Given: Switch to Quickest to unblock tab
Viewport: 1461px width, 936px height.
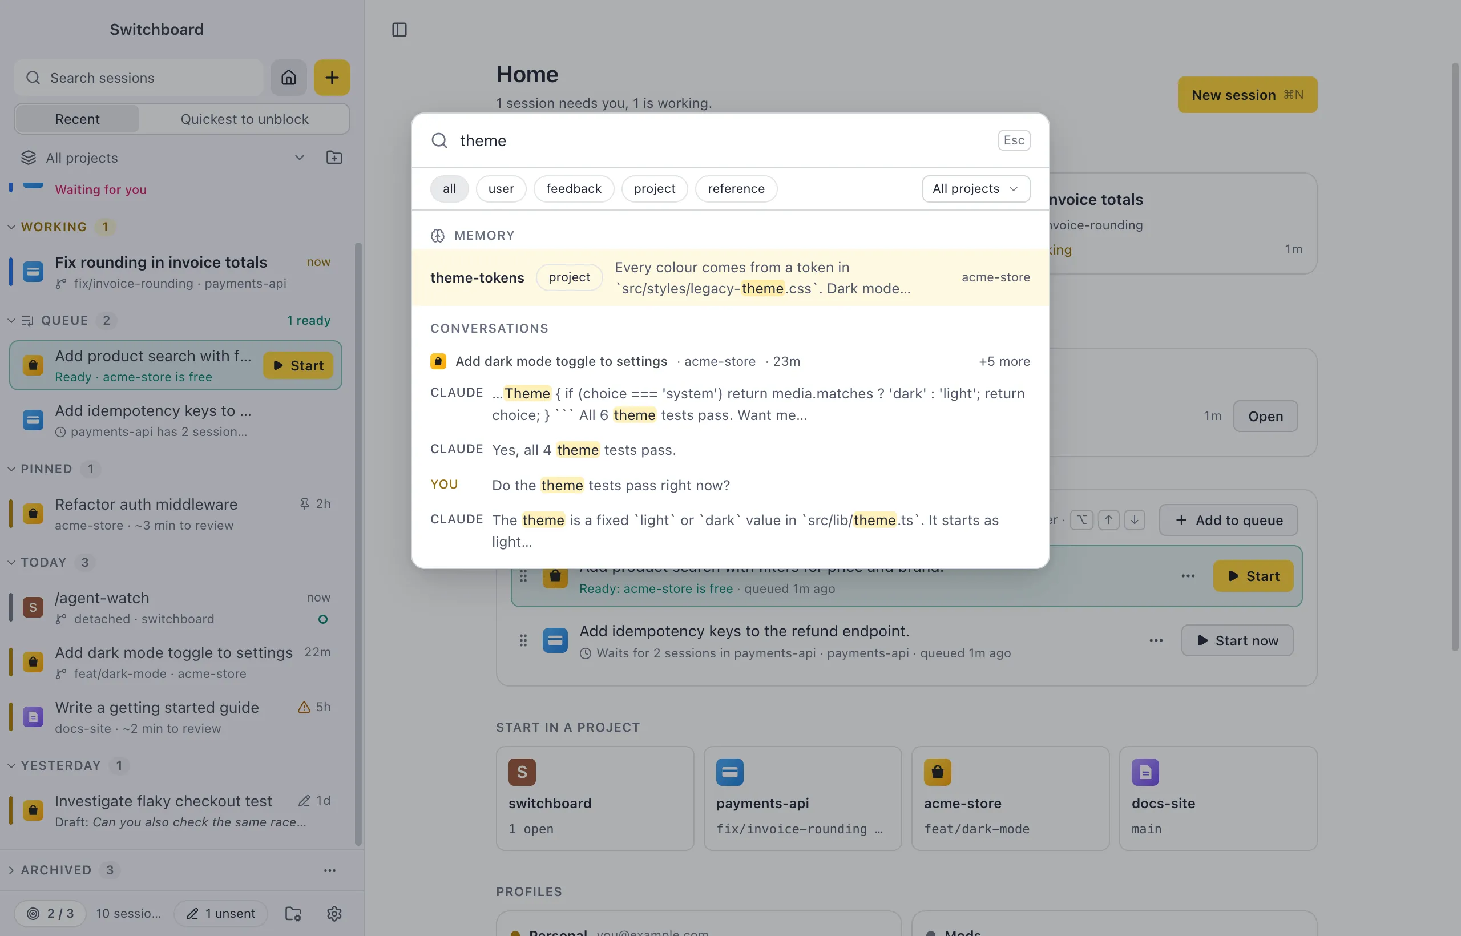Looking at the screenshot, I should pyautogui.click(x=244, y=119).
